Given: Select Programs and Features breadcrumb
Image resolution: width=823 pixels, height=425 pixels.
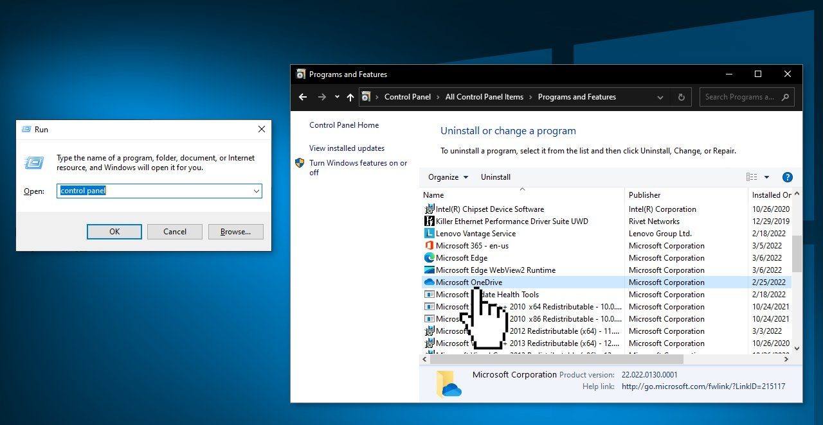Looking at the screenshot, I should point(577,97).
